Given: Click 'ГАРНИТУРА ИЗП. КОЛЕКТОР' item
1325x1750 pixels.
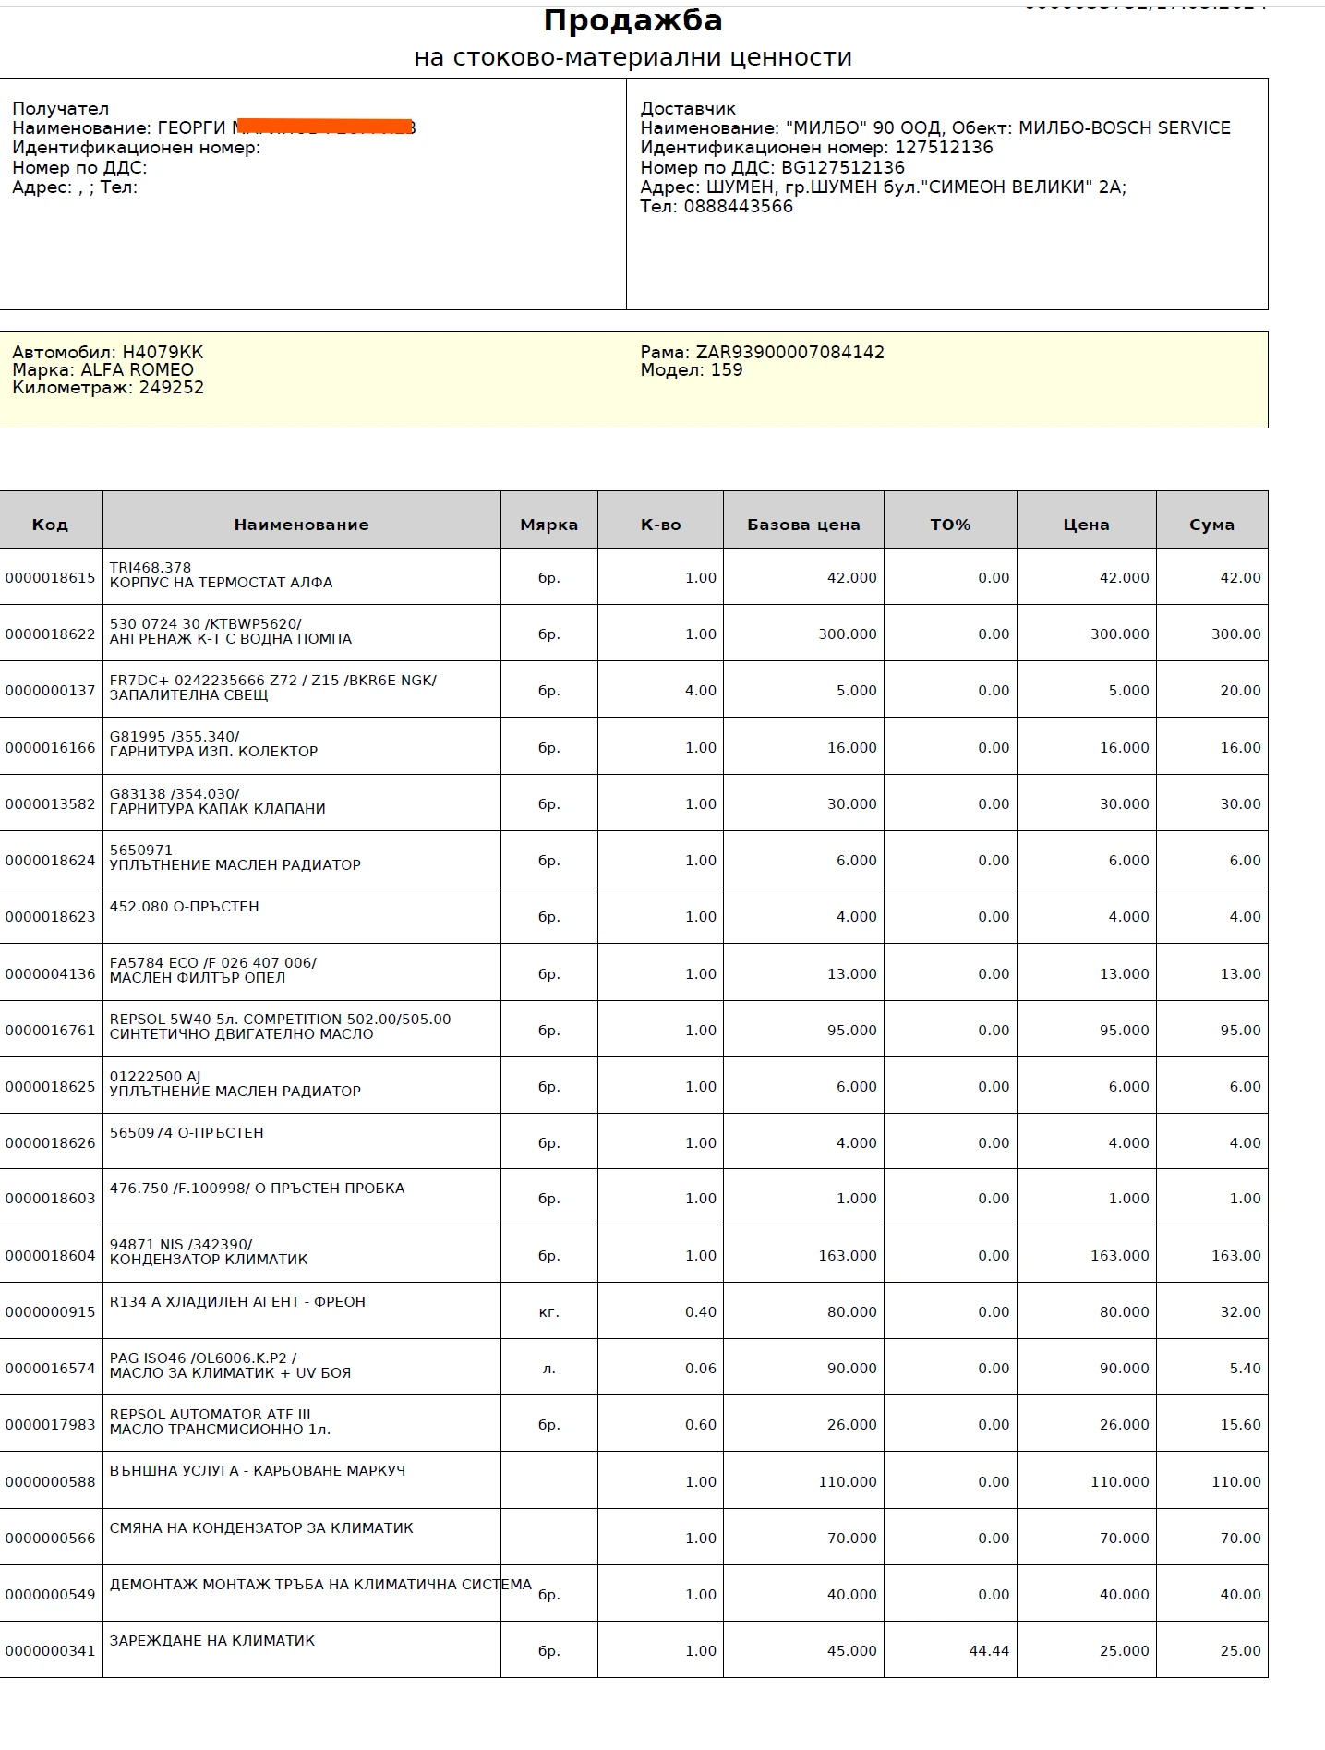Looking at the screenshot, I should pyautogui.click(x=213, y=752).
